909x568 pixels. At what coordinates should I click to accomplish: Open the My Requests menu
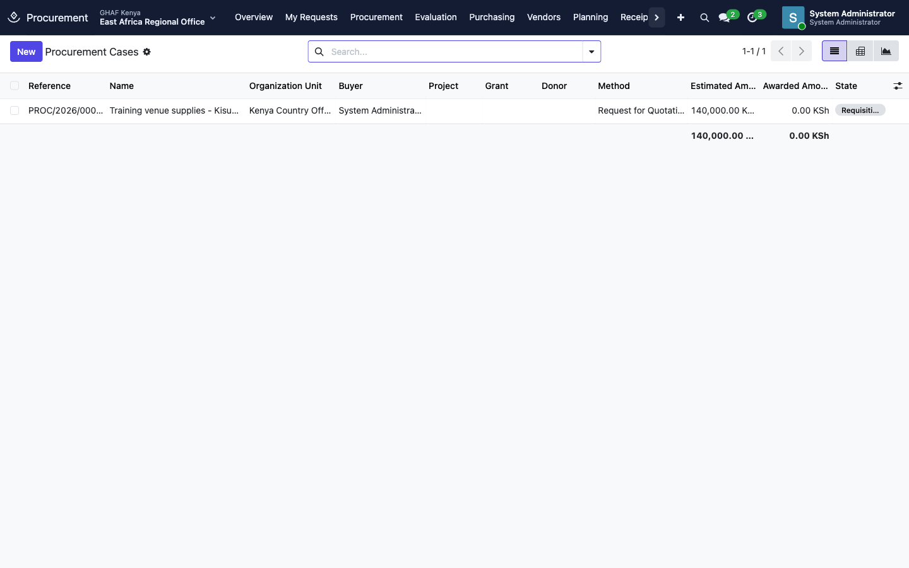(311, 18)
